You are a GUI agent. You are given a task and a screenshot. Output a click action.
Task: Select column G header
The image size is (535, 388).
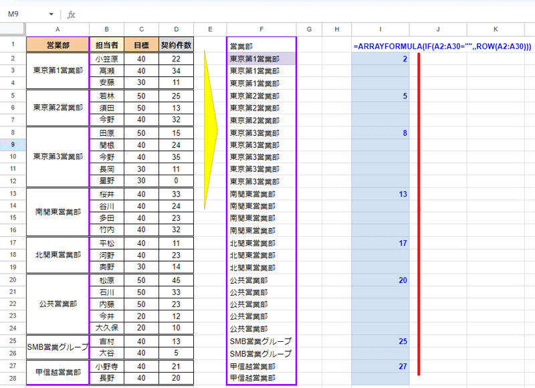[309, 29]
